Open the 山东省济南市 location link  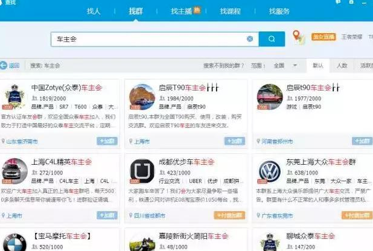point(22,142)
